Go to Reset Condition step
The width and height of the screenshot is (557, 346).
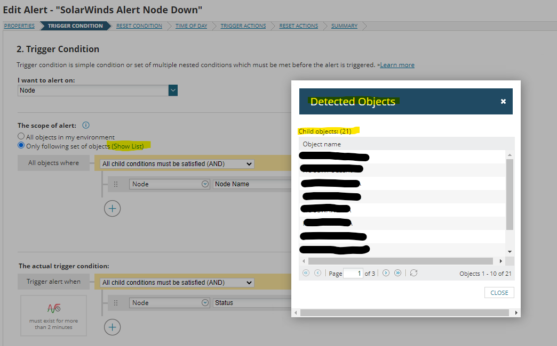[139, 26]
